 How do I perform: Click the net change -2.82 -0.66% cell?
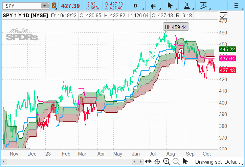pos(92,6)
